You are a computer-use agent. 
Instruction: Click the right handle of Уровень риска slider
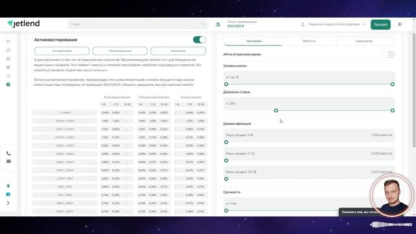coord(393,84)
